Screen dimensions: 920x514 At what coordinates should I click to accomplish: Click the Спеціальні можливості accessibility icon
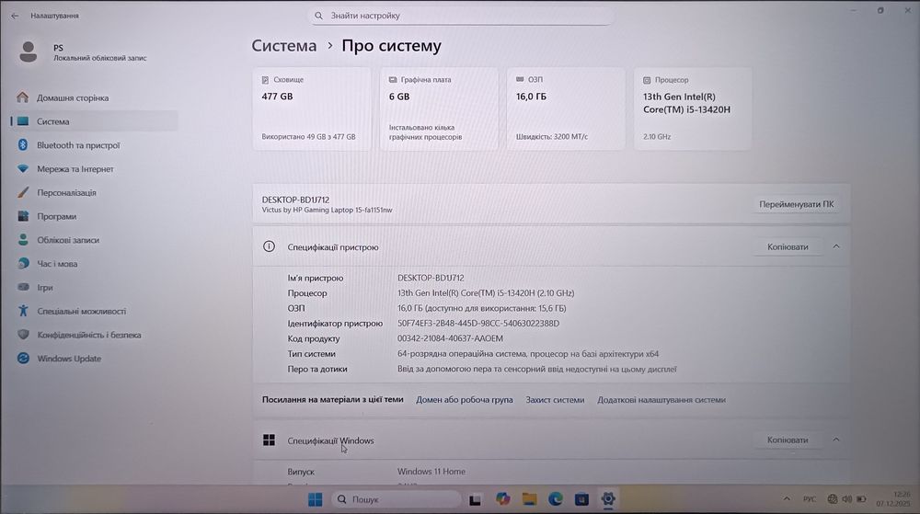pos(23,311)
